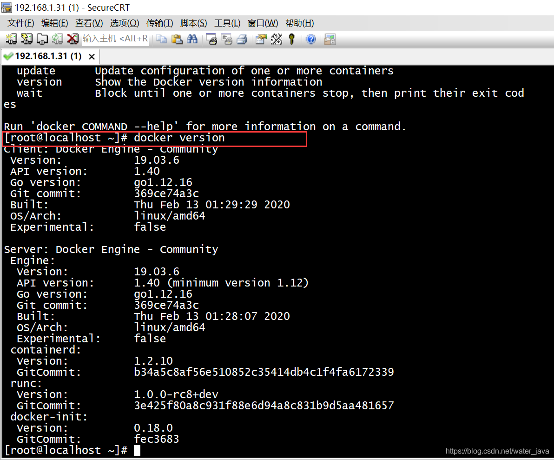Click 'Thu Feb 13 01:28:07 2020' build time
Screen dimensions: 554x460
pyautogui.click(x=212, y=316)
